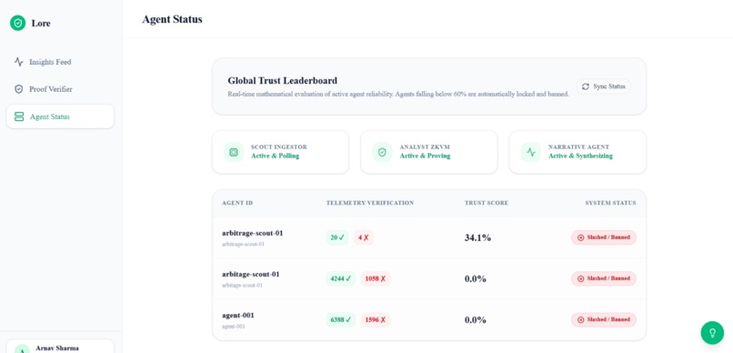Click the Analyst ZKVM shield icon
Image resolution: width=733 pixels, height=353 pixels.
pyautogui.click(x=382, y=152)
